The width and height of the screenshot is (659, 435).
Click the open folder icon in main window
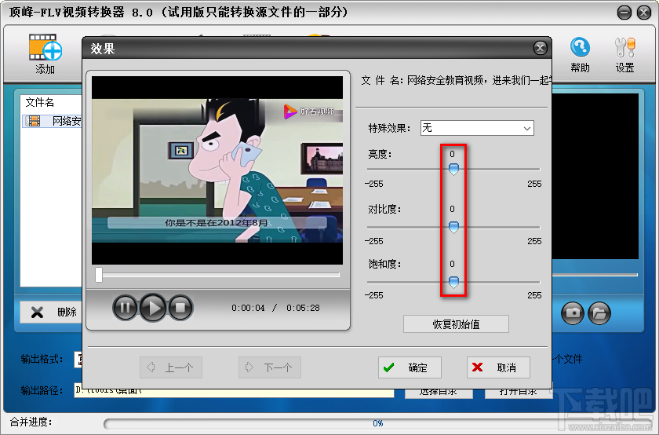coord(599,313)
